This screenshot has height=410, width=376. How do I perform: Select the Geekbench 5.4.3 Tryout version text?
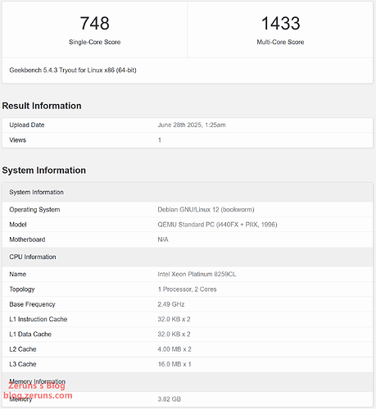click(x=73, y=71)
